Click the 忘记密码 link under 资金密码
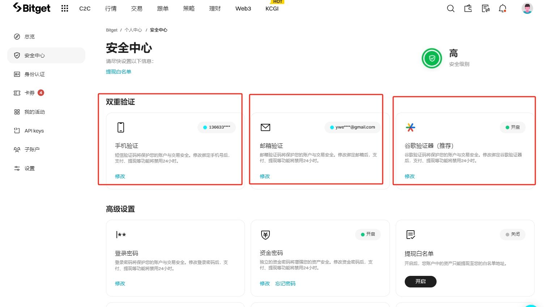544x307 pixels. pyautogui.click(x=285, y=283)
